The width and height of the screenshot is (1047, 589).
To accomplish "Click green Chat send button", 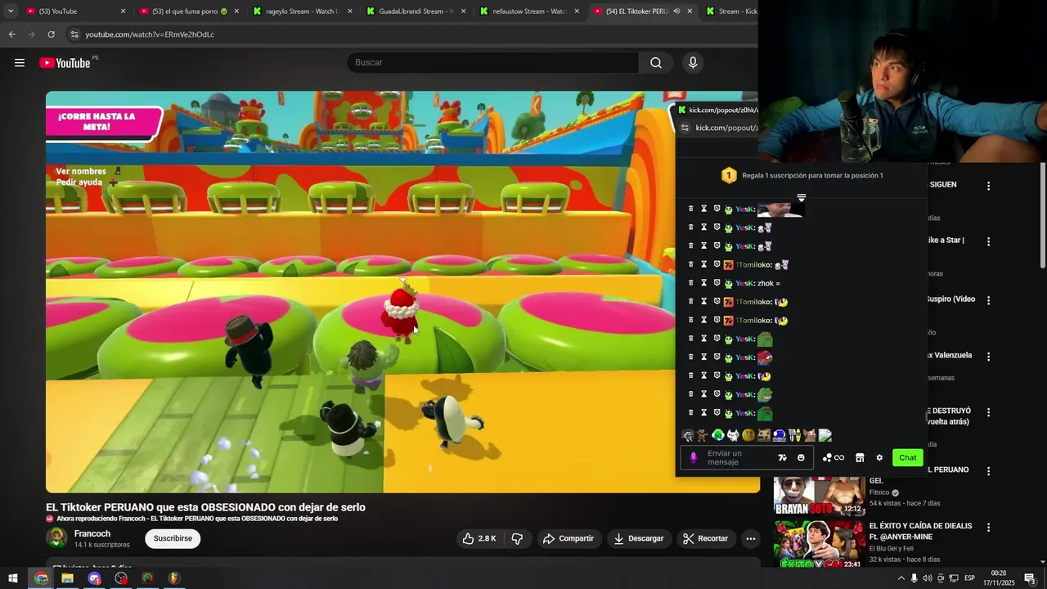I will (908, 458).
